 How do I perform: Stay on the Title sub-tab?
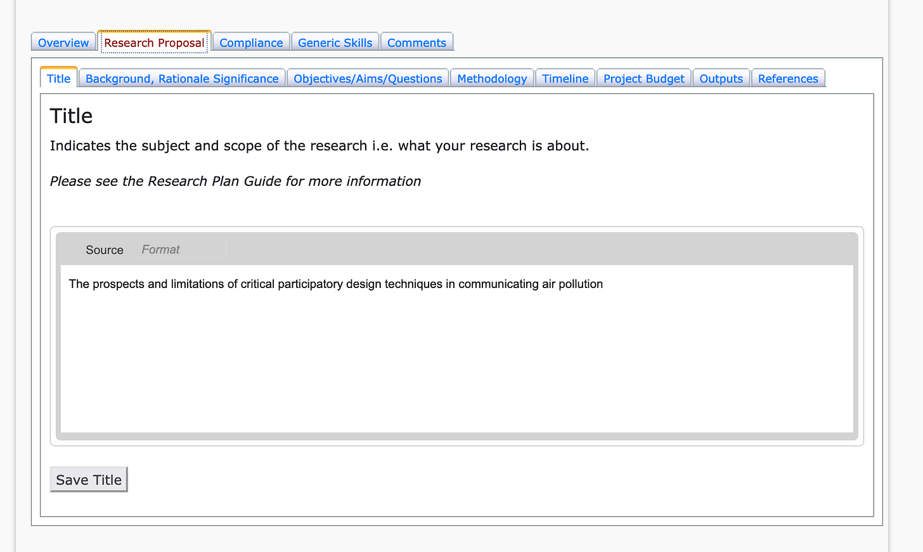click(x=58, y=78)
